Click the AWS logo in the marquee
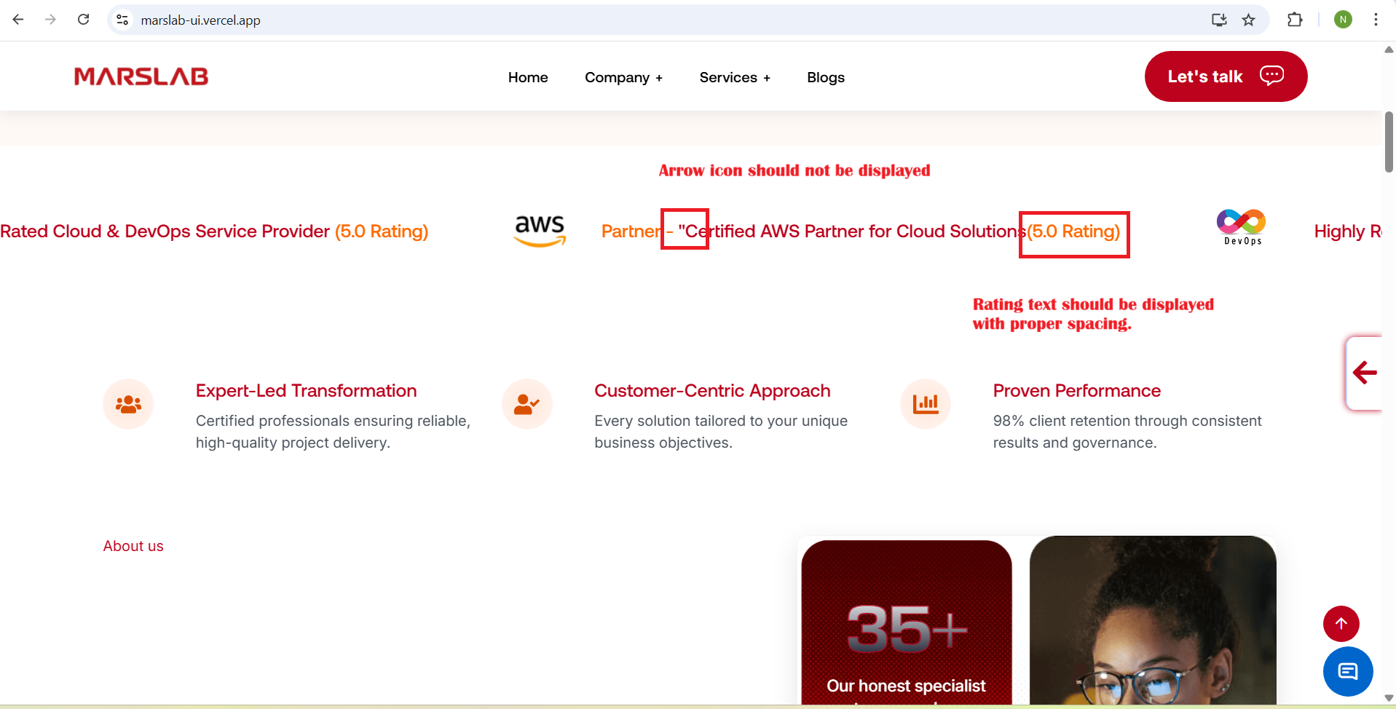This screenshot has width=1396, height=709. (x=540, y=230)
